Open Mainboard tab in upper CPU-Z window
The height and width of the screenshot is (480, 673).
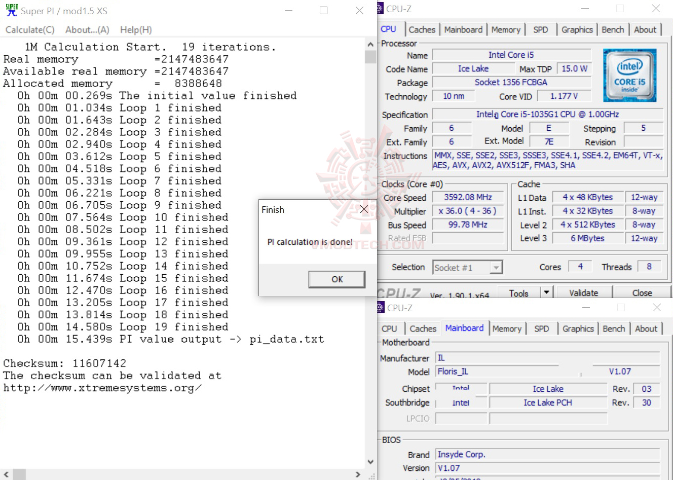click(x=463, y=30)
